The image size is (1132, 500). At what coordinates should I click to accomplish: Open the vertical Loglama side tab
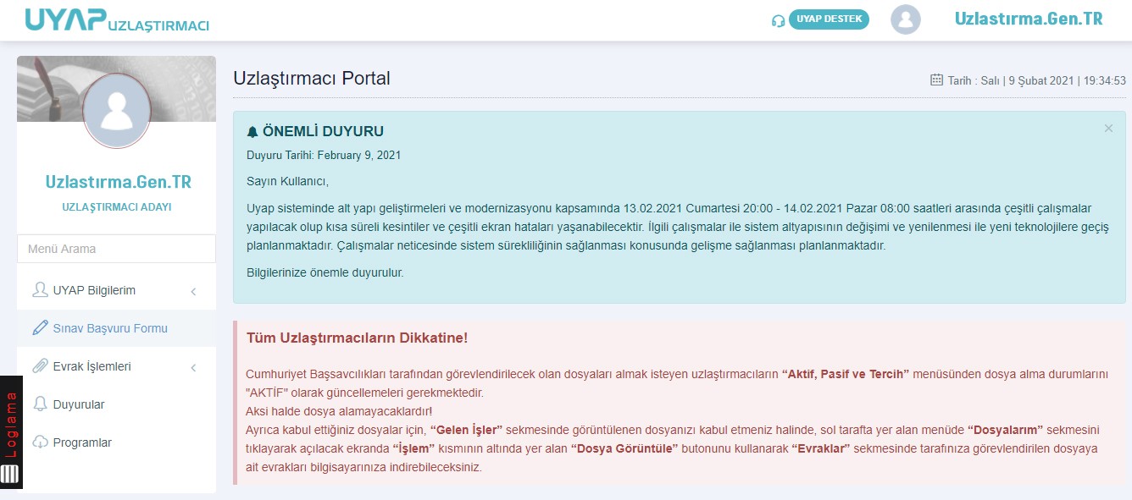pos(11,425)
